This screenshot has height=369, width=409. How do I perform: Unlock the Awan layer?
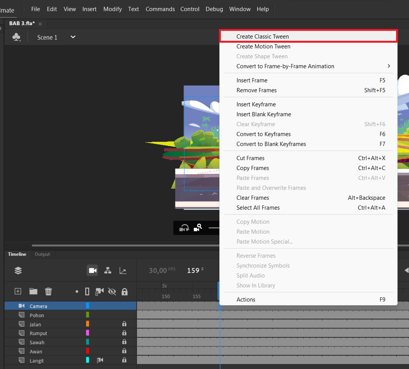124,351
